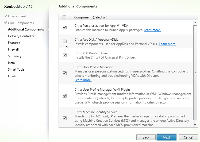Select Delivery Controller in the sidebar
This screenshot has width=200, height=142.
tap(21, 36)
